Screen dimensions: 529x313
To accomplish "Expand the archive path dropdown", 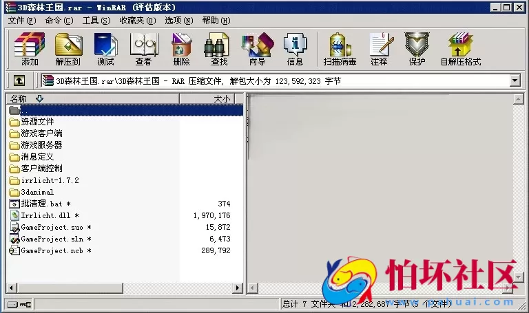I will pos(515,80).
